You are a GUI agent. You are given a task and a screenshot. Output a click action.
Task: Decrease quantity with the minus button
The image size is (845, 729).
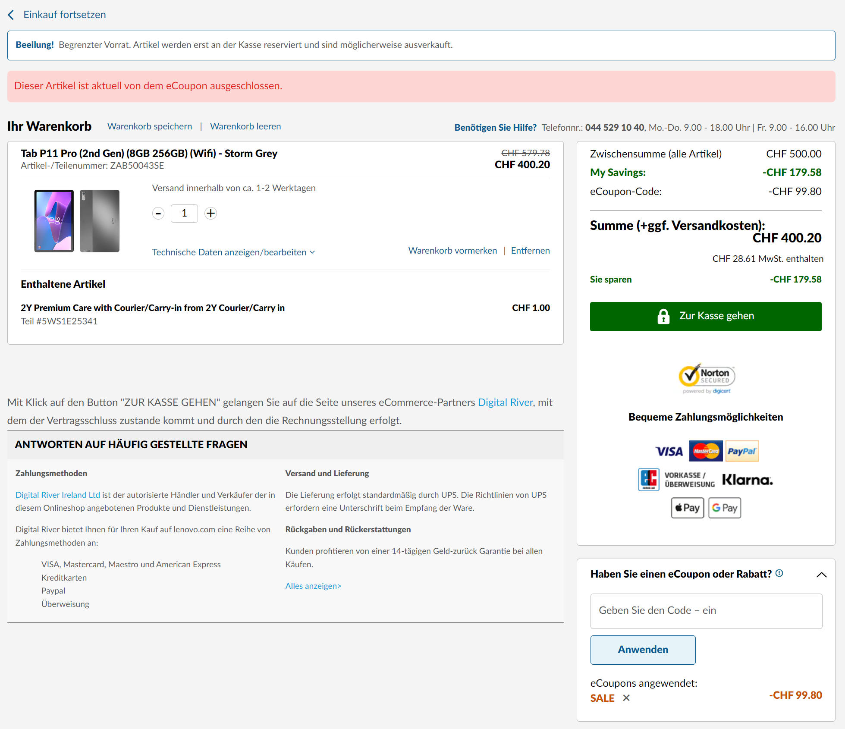(158, 213)
